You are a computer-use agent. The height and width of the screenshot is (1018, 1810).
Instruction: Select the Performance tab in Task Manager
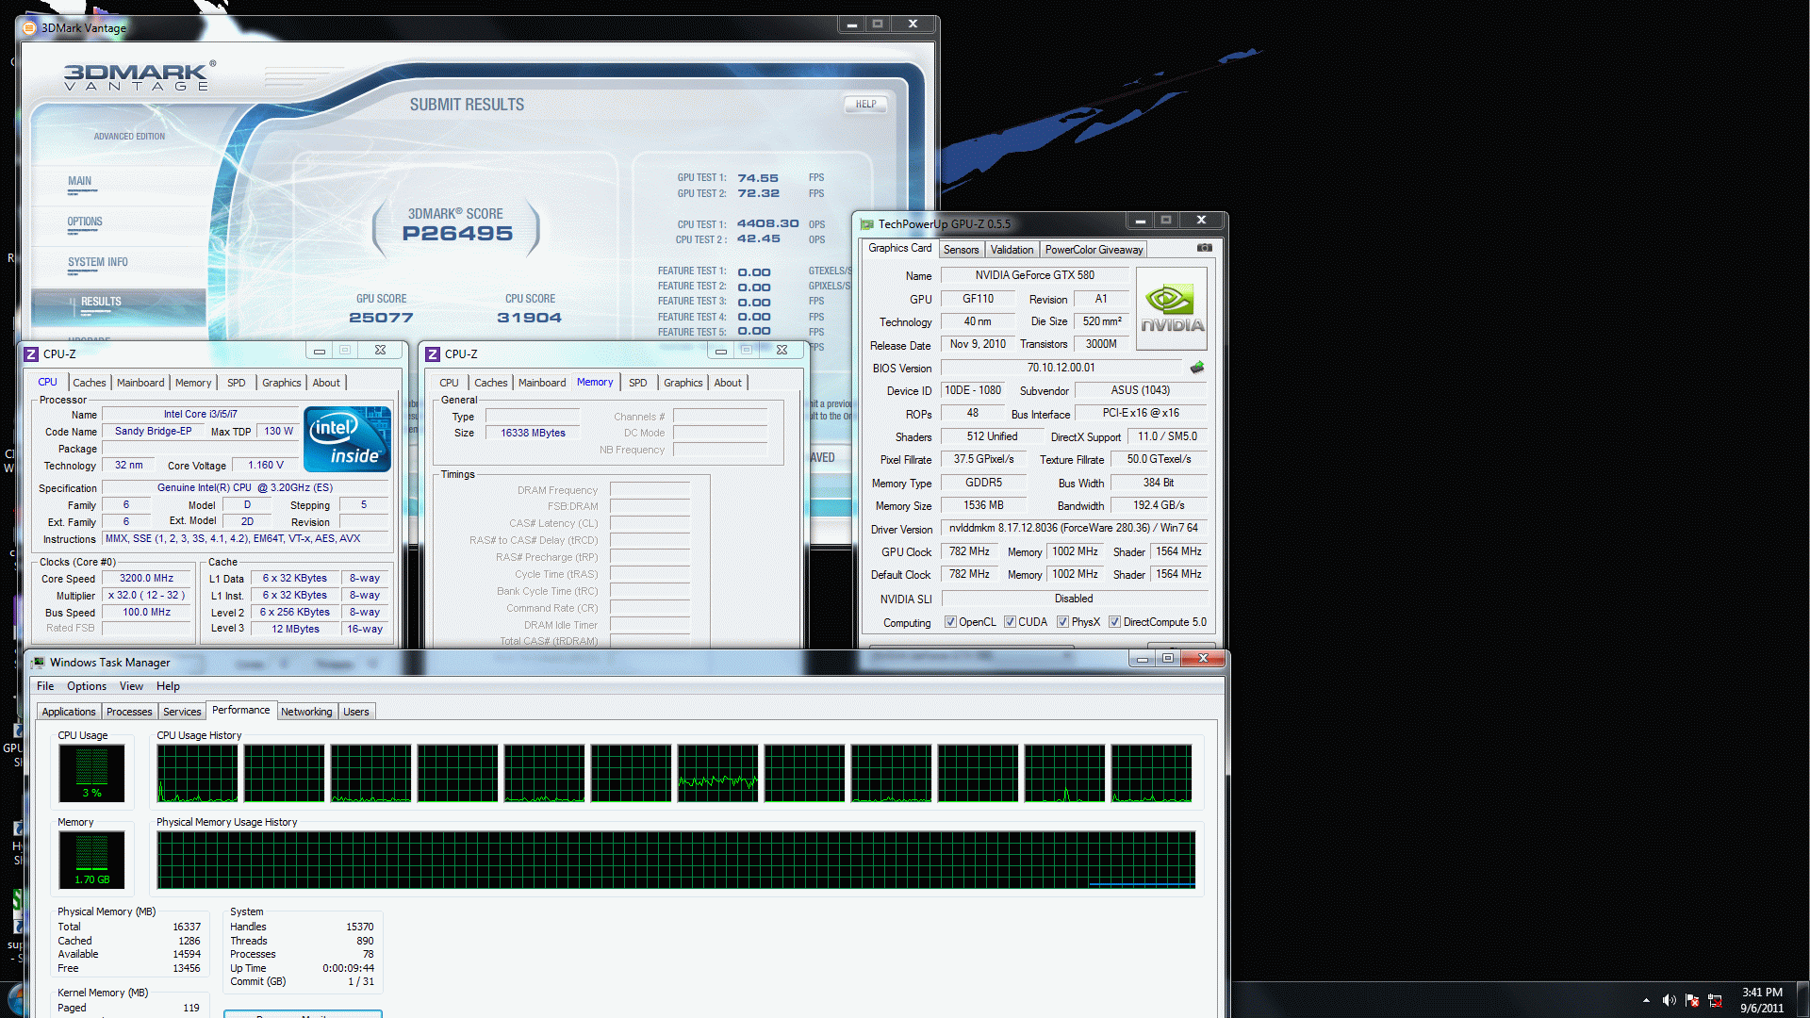(x=240, y=710)
